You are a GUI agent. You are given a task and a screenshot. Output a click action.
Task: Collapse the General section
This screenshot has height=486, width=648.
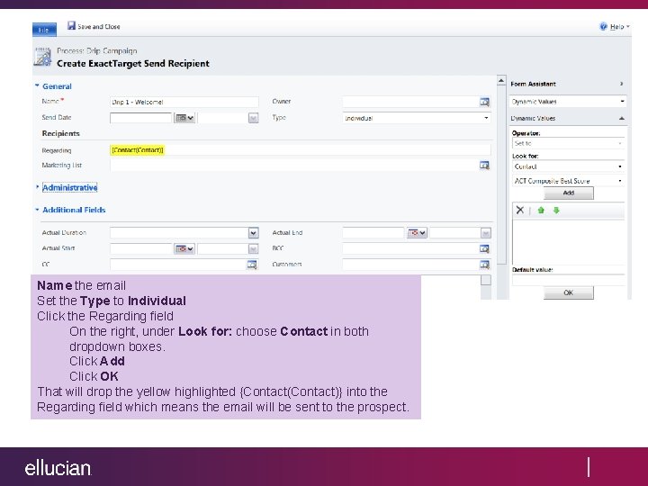(37, 86)
